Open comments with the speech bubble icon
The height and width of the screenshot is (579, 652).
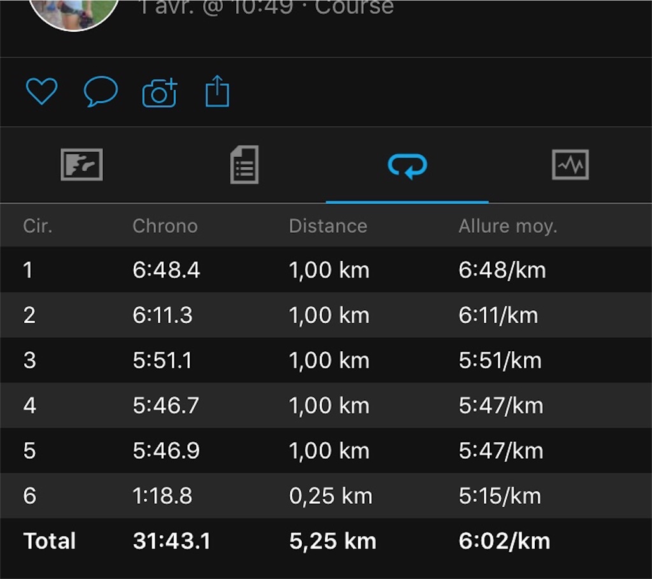pos(101,91)
